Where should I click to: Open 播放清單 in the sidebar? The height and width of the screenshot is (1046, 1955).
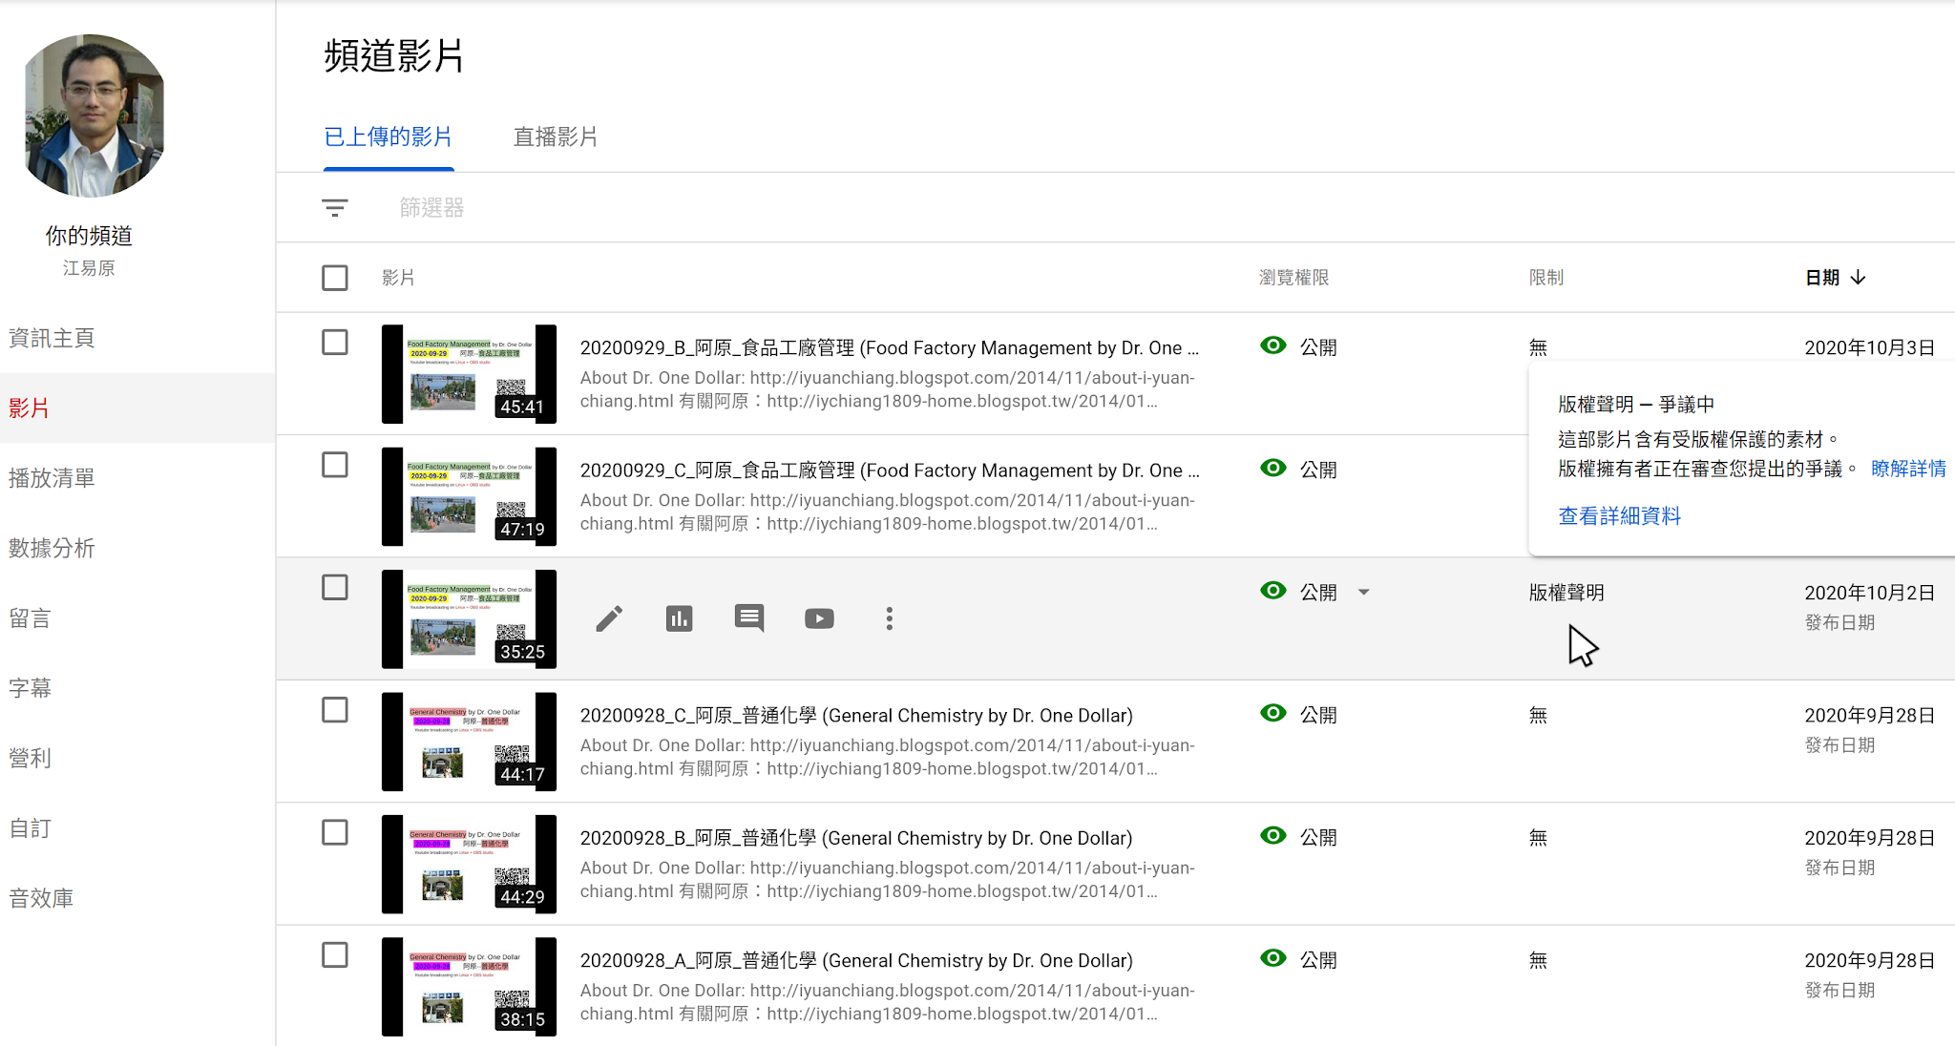coord(52,478)
